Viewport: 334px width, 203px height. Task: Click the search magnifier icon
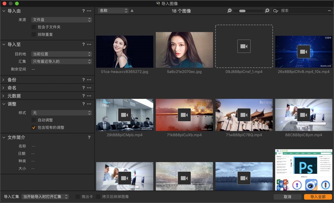[275, 11]
